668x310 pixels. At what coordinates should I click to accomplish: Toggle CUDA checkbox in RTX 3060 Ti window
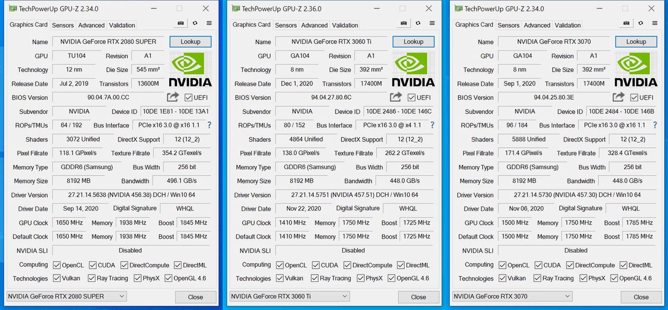click(315, 265)
